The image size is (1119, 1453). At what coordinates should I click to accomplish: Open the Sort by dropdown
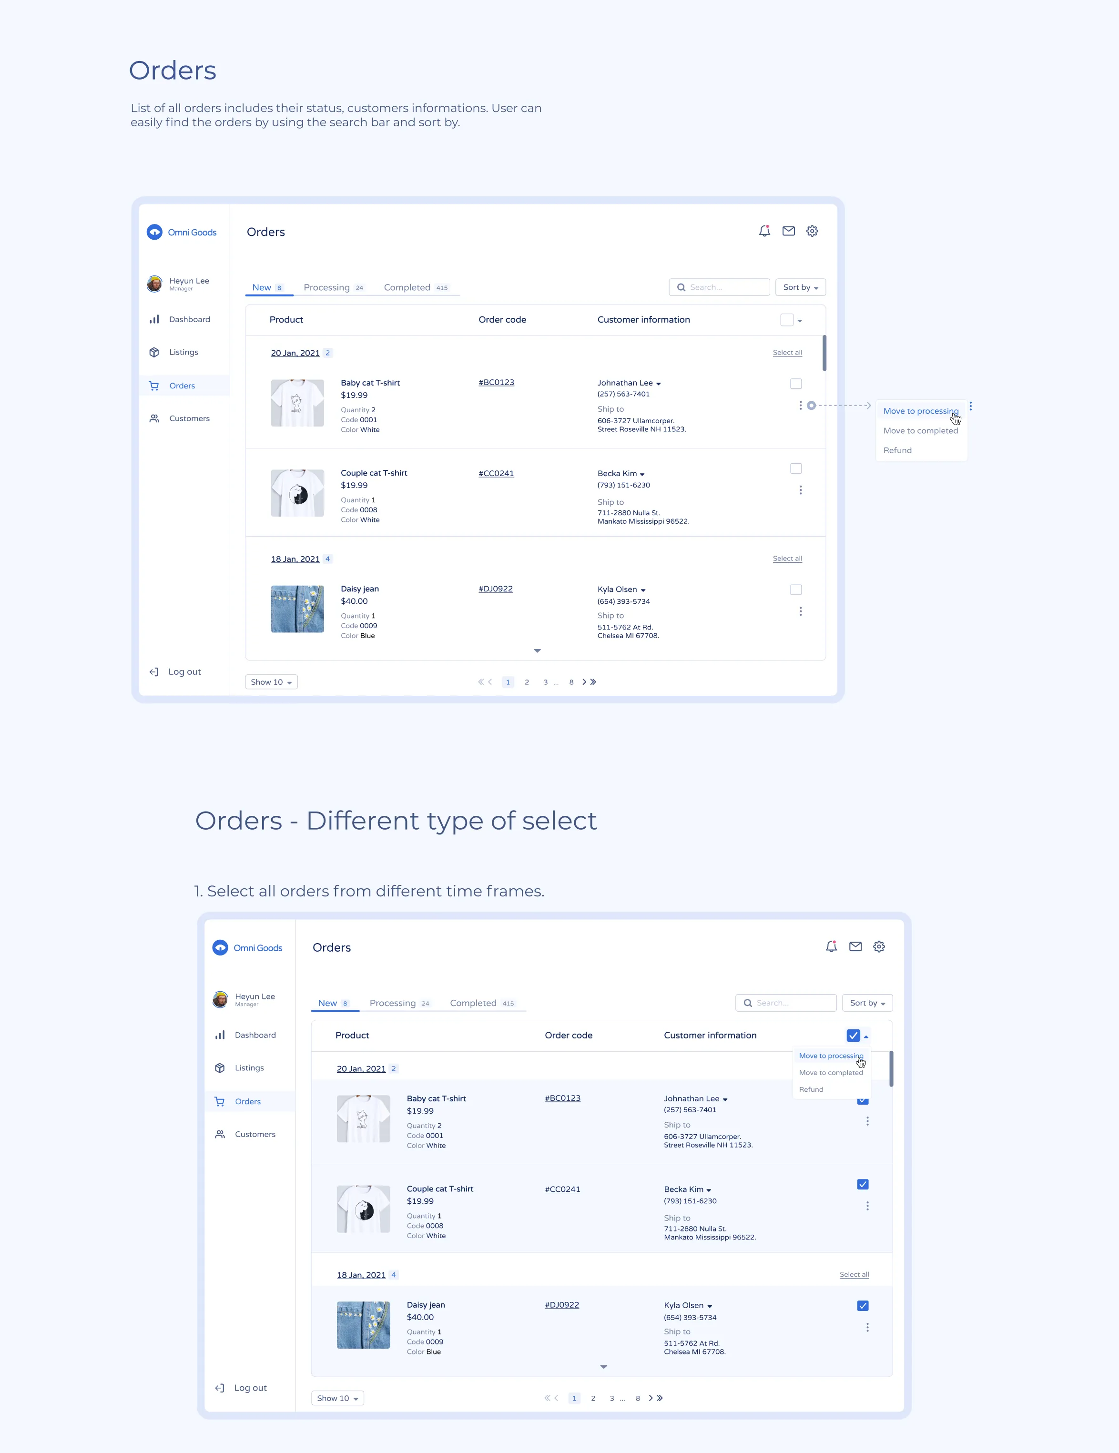(800, 287)
